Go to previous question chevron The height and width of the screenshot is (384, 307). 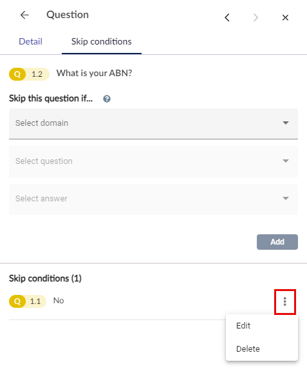pos(227,17)
